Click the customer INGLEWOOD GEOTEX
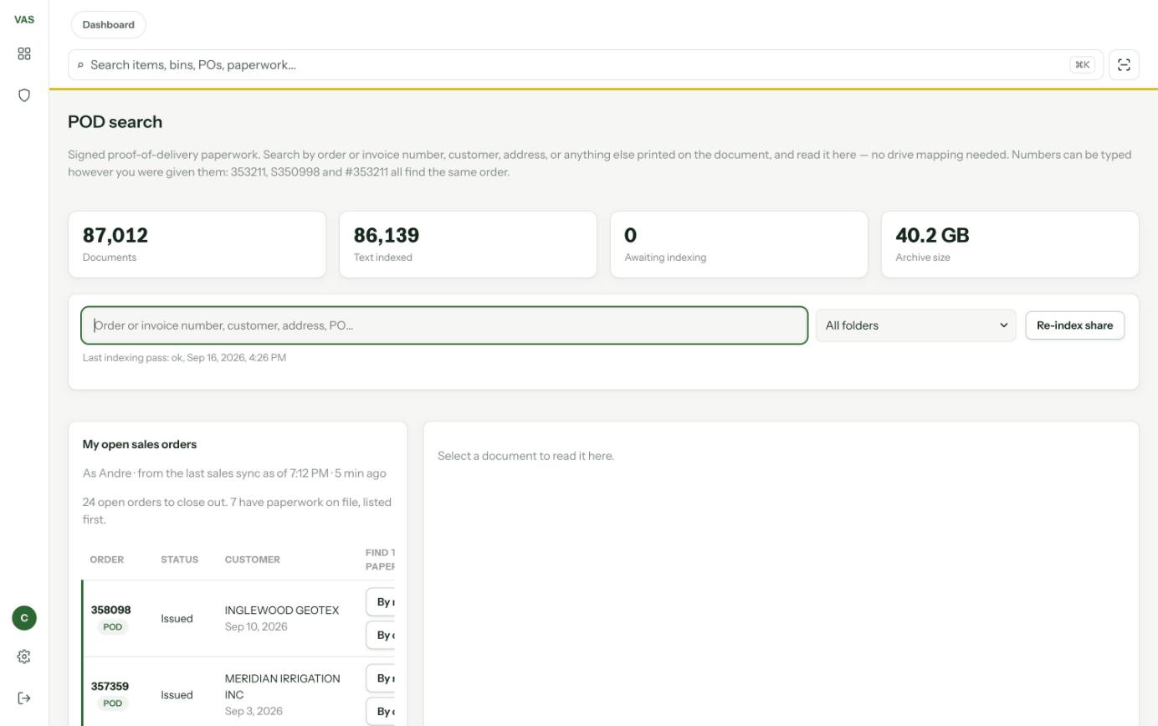This screenshot has height=726, width=1158. [x=282, y=611]
